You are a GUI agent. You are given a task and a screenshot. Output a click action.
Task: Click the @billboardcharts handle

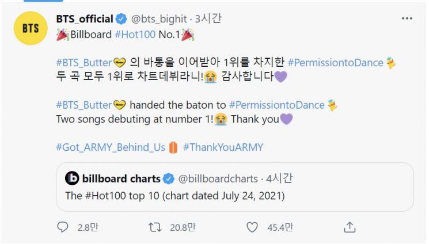218,178
